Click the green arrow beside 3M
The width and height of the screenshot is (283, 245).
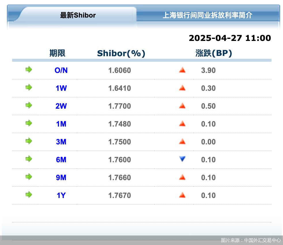coord(29,141)
